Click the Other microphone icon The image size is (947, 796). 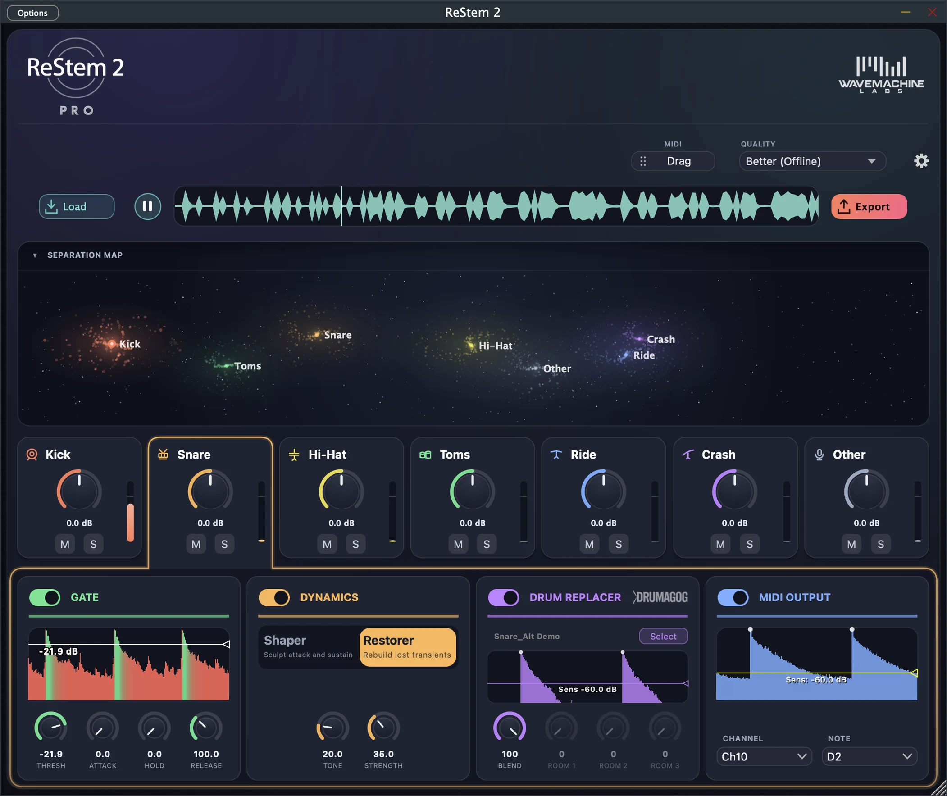click(x=820, y=455)
